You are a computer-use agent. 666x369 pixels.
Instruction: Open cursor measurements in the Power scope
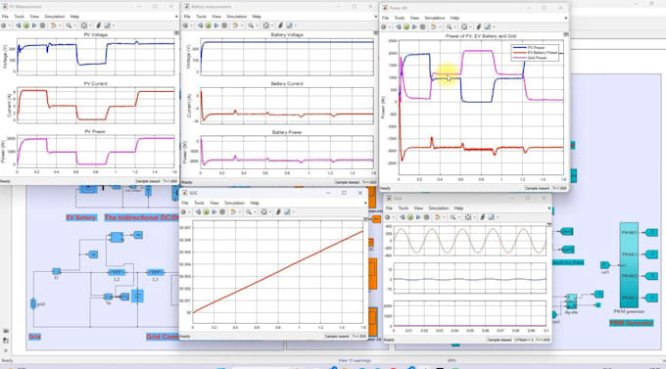point(488,27)
